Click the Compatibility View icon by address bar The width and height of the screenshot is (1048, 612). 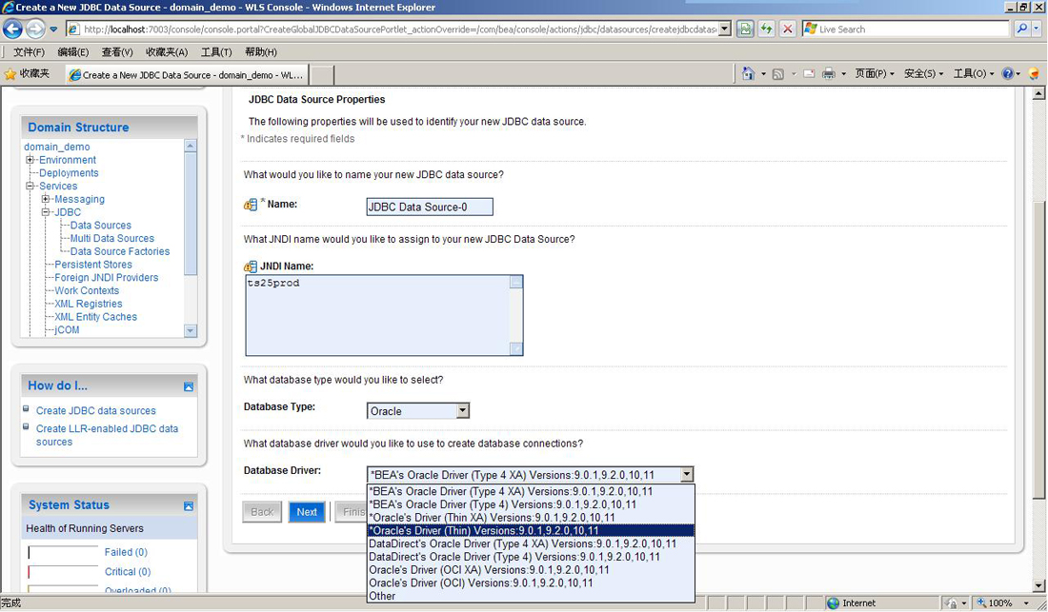pos(745,30)
